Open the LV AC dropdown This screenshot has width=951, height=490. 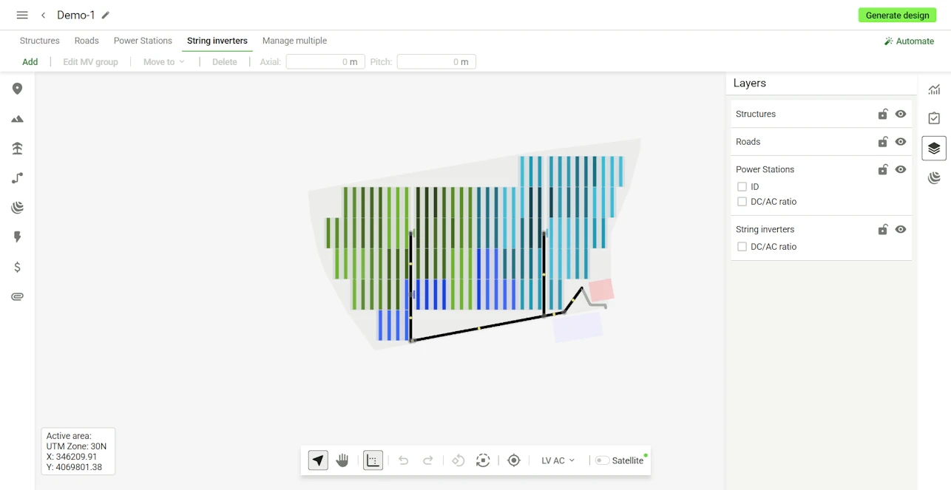558,460
